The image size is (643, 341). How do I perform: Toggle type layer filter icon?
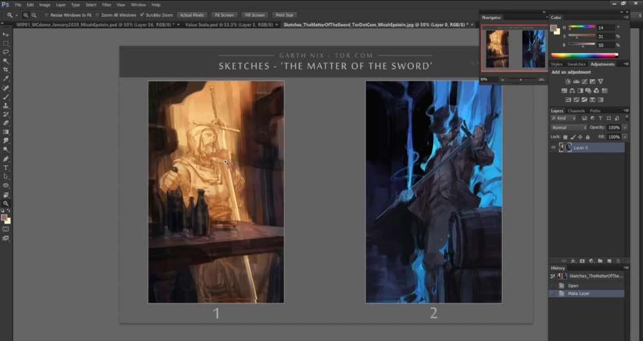point(600,118)
